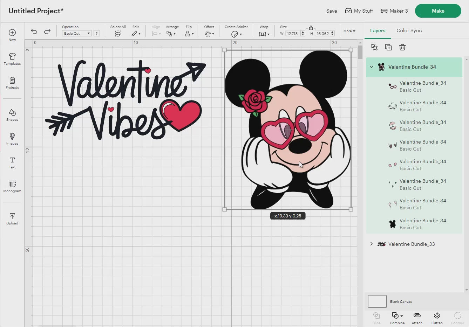469x327 pixels.
Task: Select the glasses layer of Valentine Bundle_34
Action: pos(414,86)
